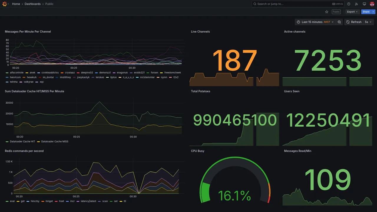Expand the 5s refresh interval dropdown

click(368, 22)
